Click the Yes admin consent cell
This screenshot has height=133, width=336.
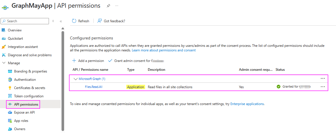point(241,87)
